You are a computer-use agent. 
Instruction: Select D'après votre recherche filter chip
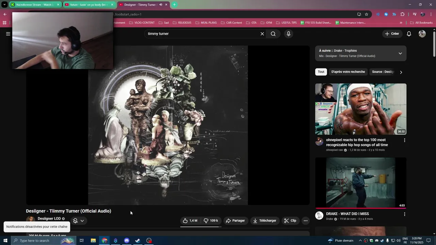point(348,72)
